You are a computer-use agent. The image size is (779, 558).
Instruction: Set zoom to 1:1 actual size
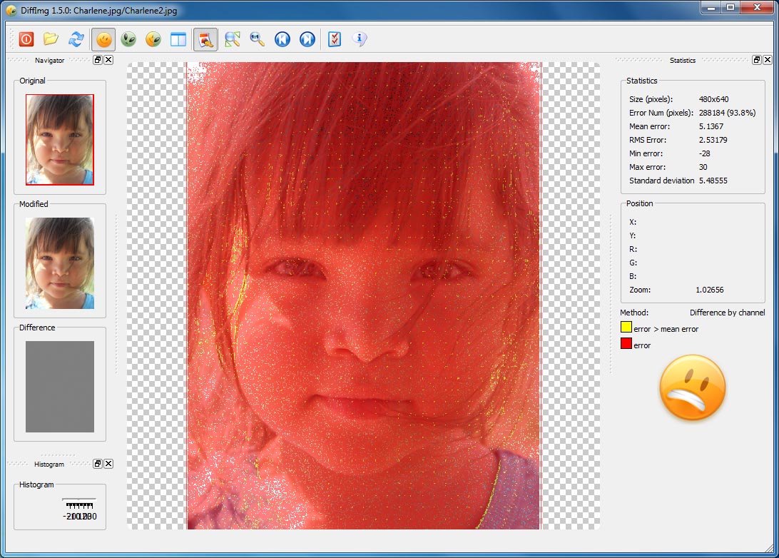click(x=257, y=39)
